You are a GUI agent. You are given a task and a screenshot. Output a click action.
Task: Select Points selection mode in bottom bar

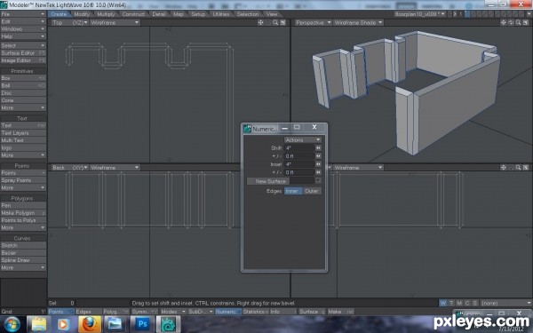60,312
